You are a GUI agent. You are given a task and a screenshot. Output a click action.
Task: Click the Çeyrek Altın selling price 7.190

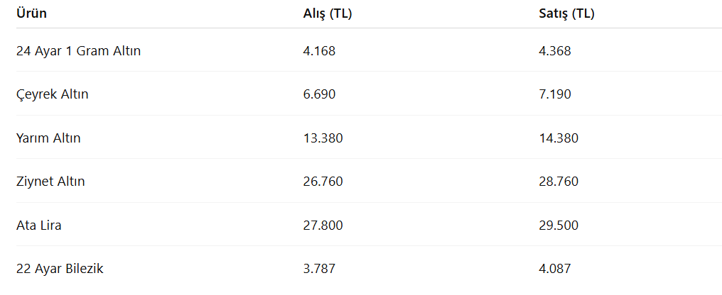tap(555, 94)
